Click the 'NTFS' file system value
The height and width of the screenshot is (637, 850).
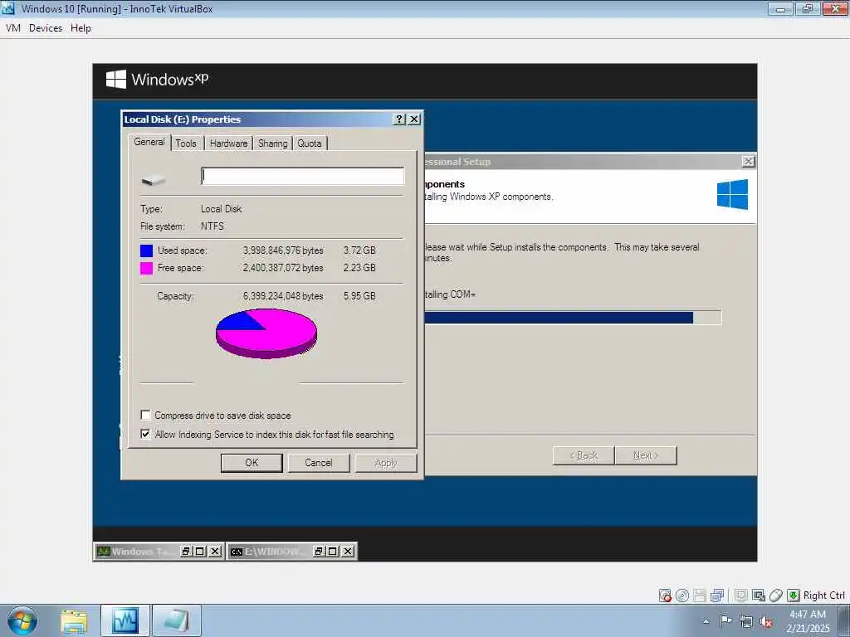(212, 226)
